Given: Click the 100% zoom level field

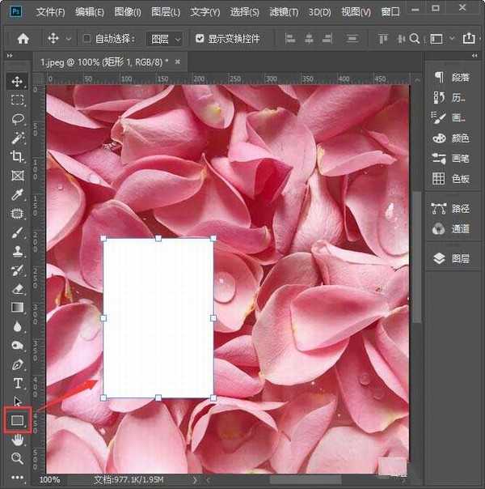Looking at the screenshot, I should [50, 480].
